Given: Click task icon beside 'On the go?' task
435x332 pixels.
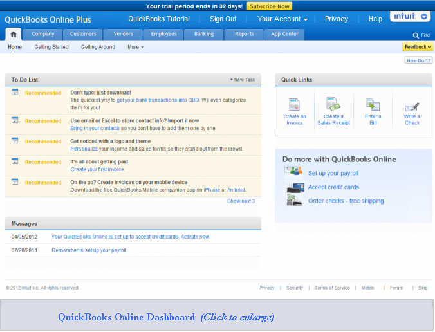Looking at the screenshot, I should pyautogui.click(x=15, y=181).
